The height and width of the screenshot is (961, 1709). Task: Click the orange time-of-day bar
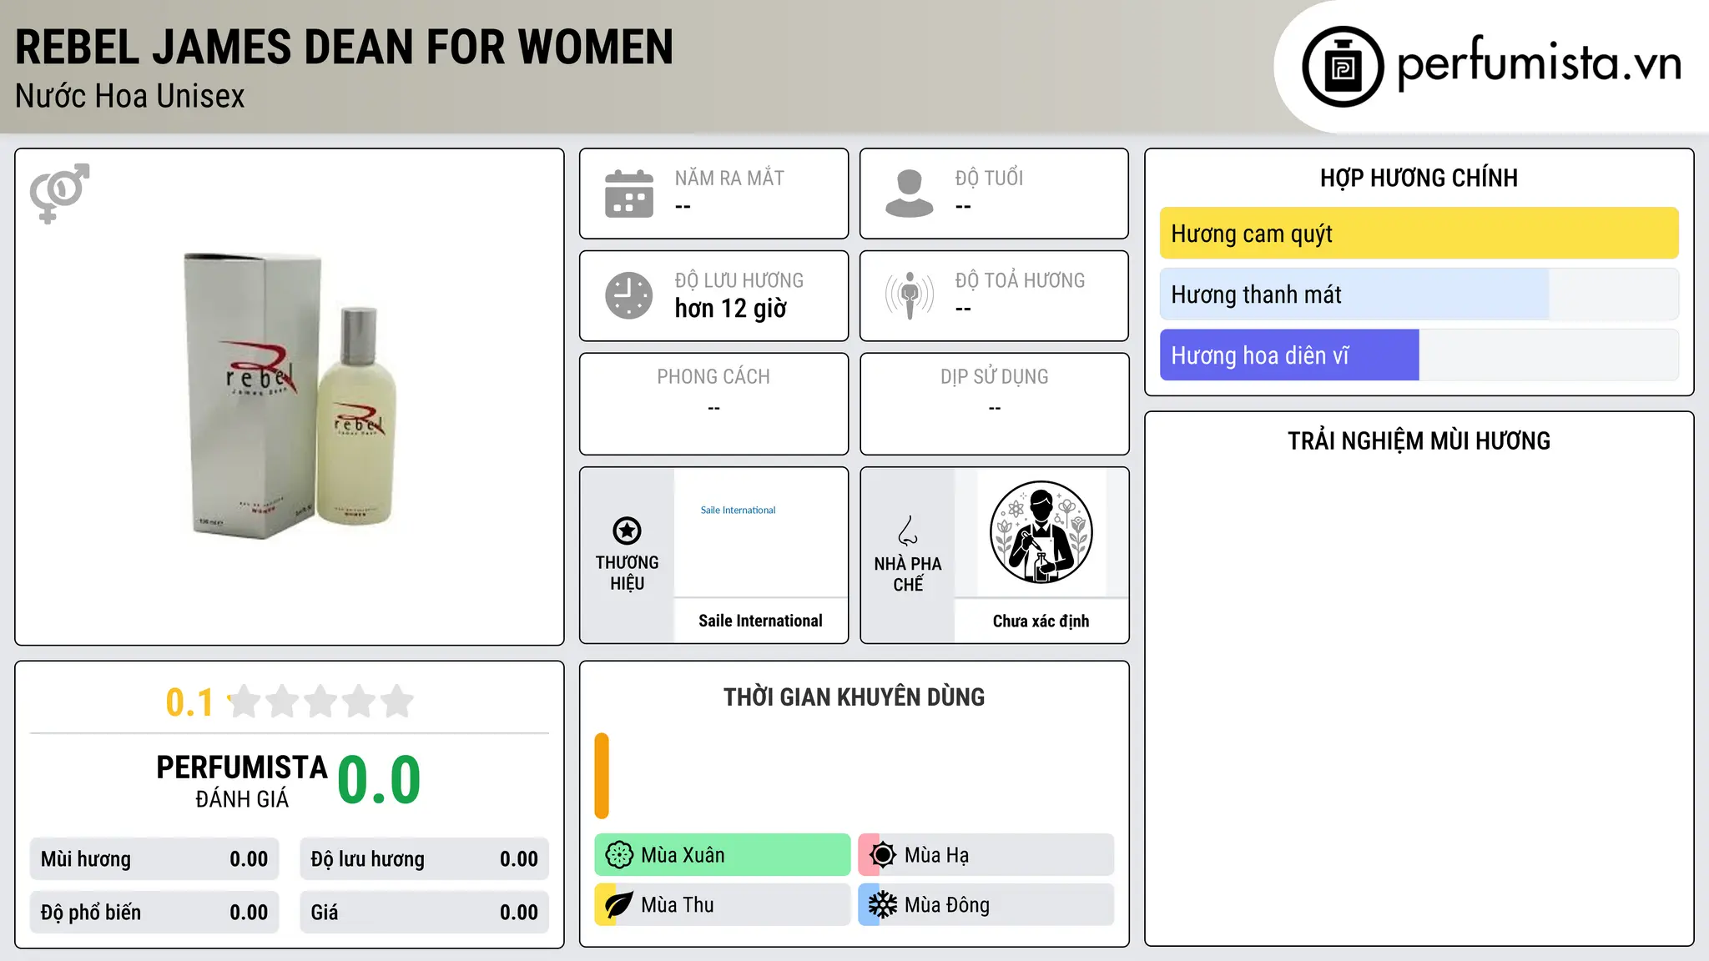point(602,776)
